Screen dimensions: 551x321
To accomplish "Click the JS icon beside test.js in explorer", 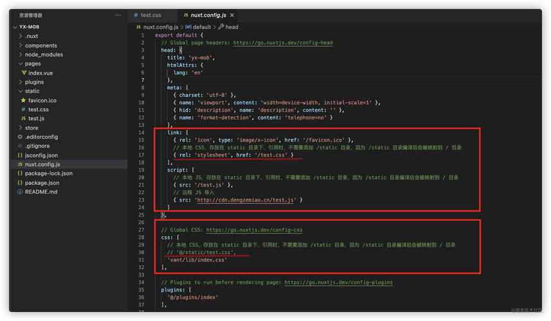I will 24,118.
